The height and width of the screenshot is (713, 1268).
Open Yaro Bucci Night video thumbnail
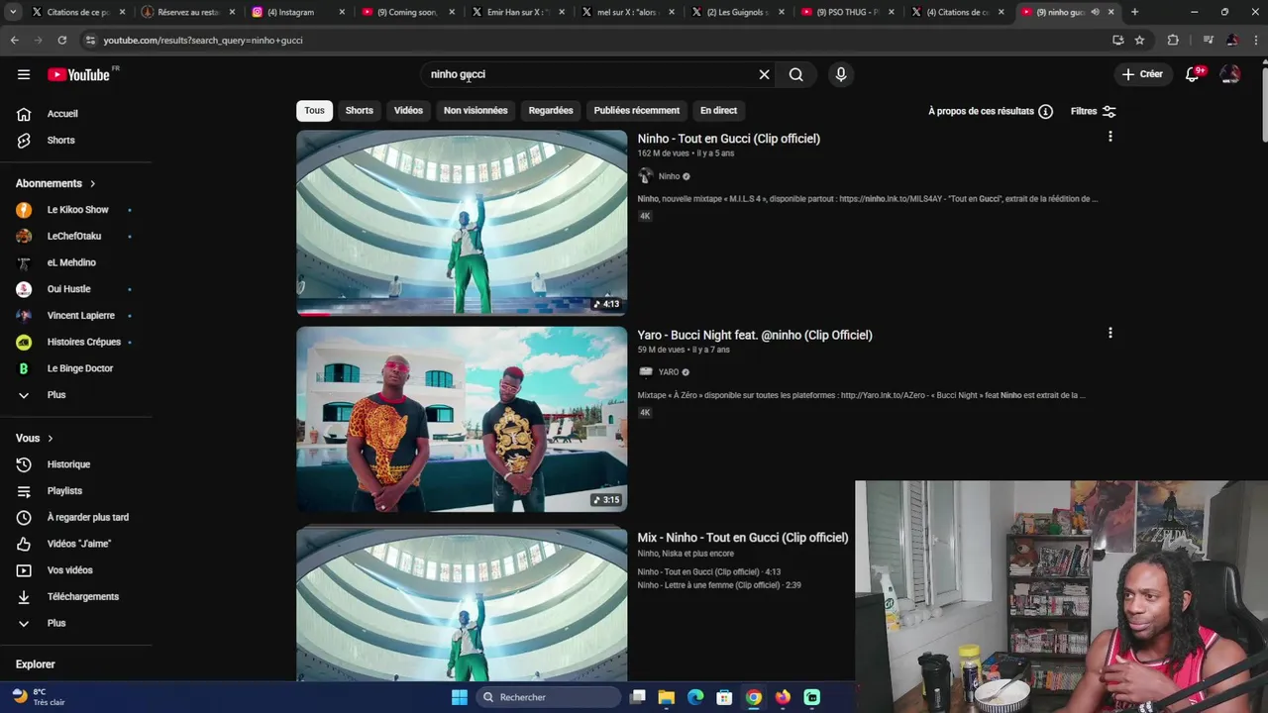point(462,419)
